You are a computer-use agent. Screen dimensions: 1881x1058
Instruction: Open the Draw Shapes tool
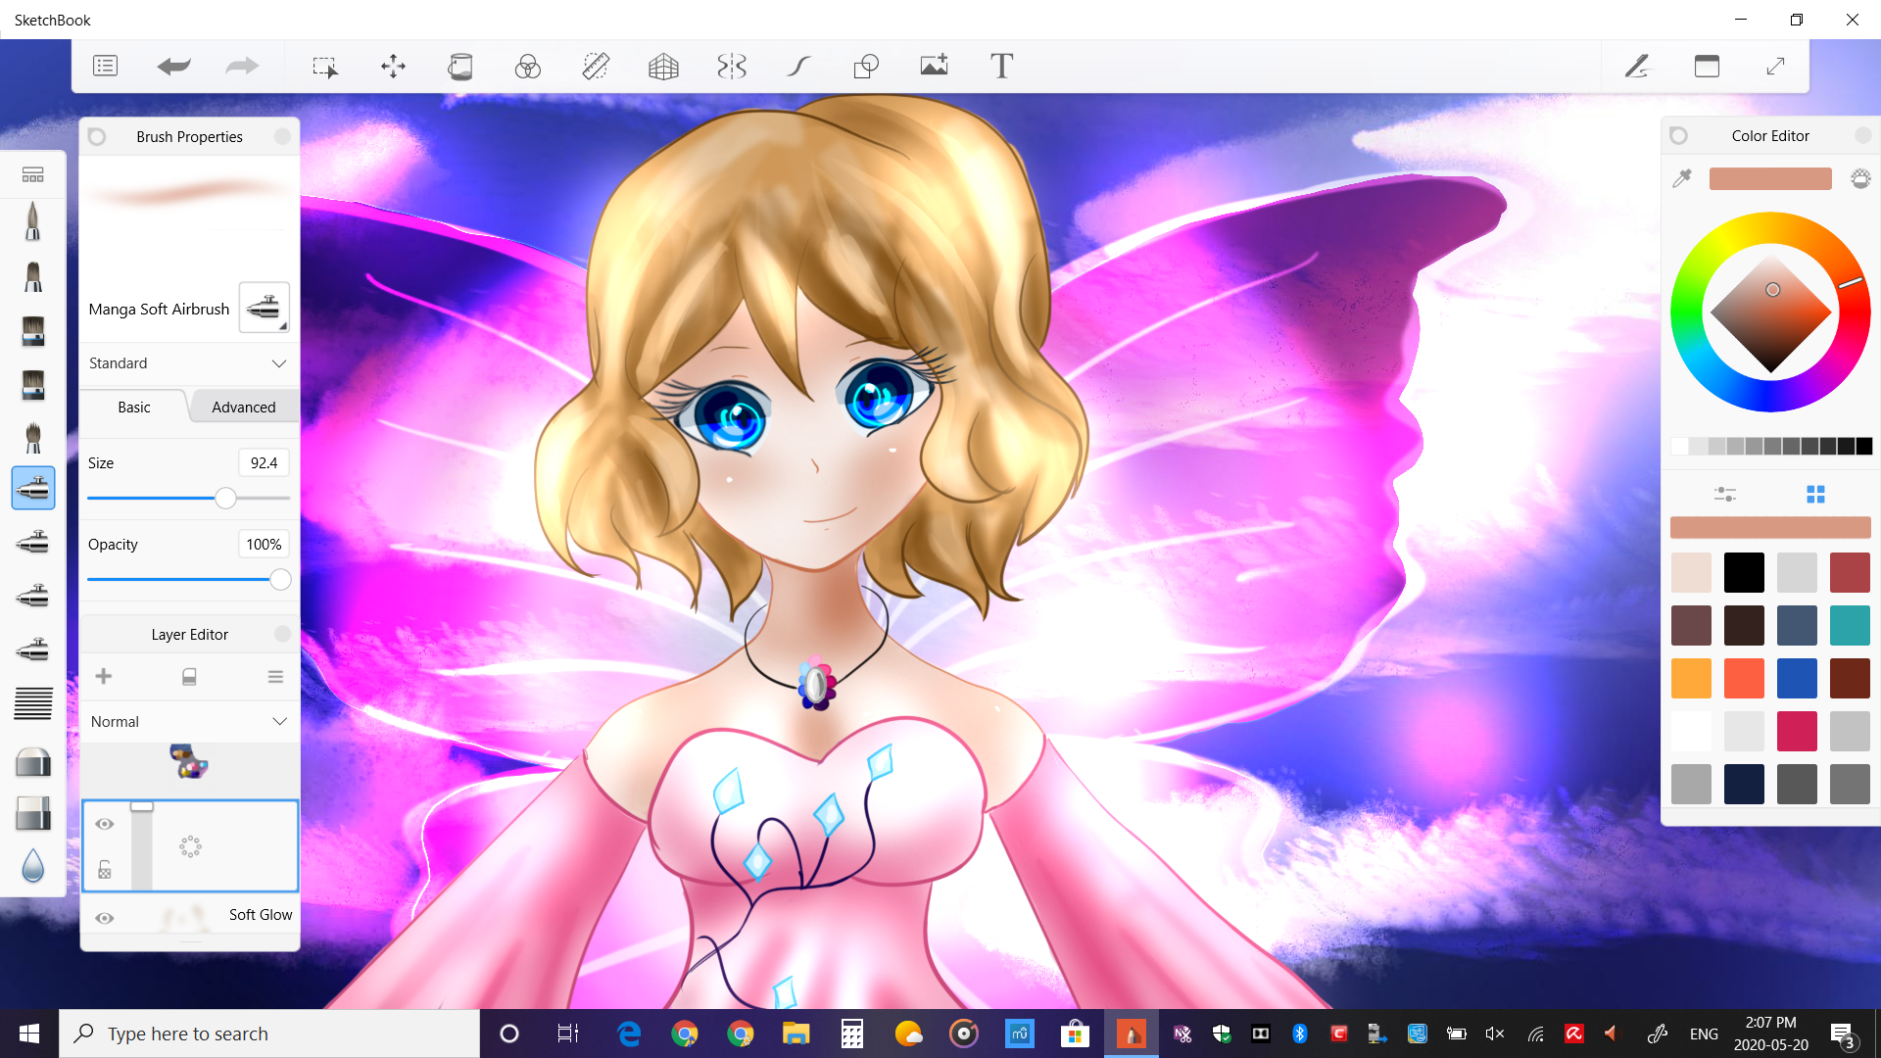pyautogui.click(x=866, y=66)
